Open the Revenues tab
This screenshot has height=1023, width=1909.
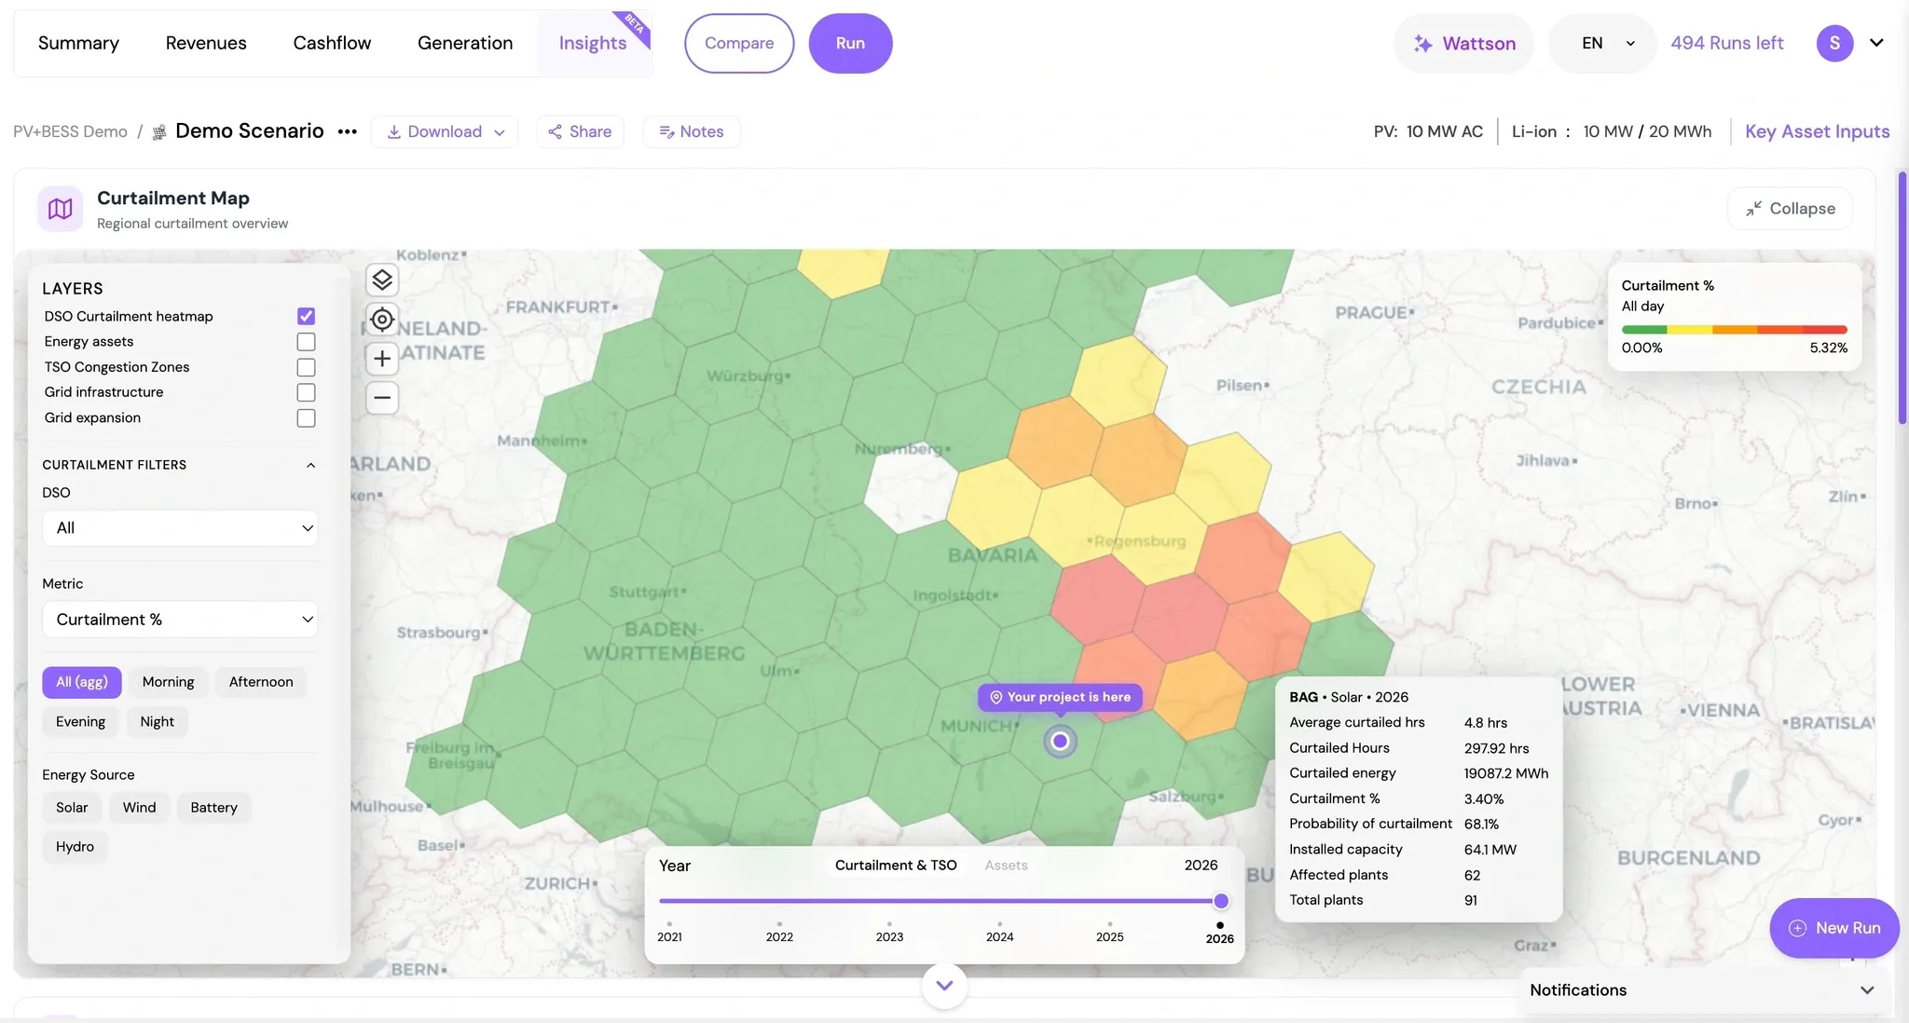(x=206, y=43)
